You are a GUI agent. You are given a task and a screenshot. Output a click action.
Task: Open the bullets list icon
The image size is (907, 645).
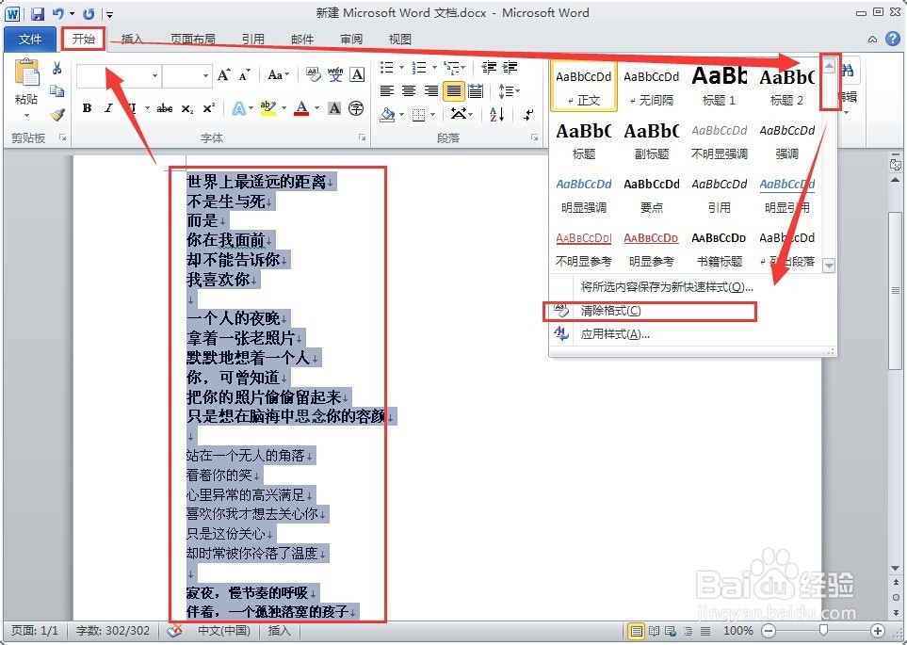click(x=387, y=67)
